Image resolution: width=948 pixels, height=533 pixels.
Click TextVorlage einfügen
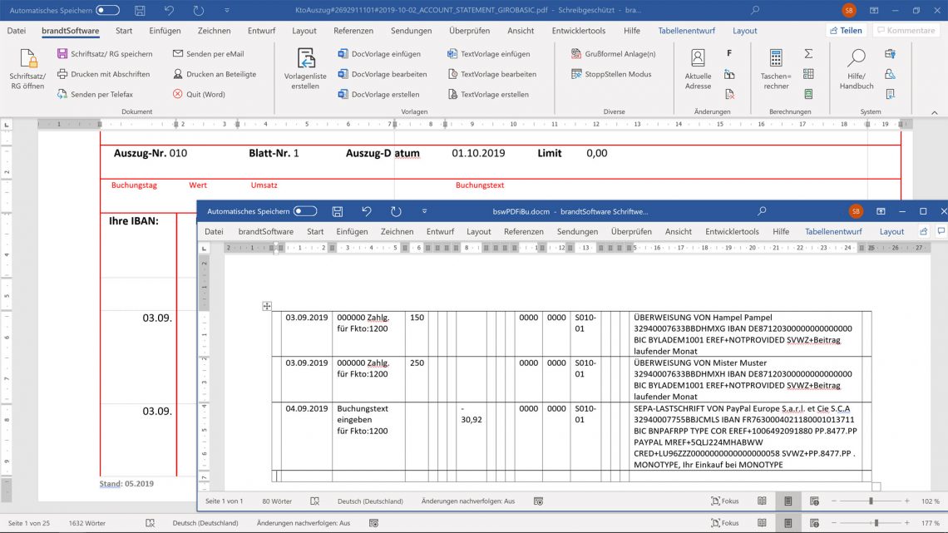[x=488, y=54]
